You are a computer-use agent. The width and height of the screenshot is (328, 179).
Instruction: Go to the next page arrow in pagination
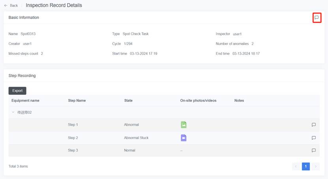[x=315, y=166]
